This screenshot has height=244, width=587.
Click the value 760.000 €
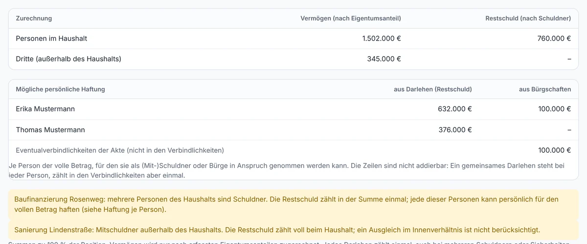(554, 38)
